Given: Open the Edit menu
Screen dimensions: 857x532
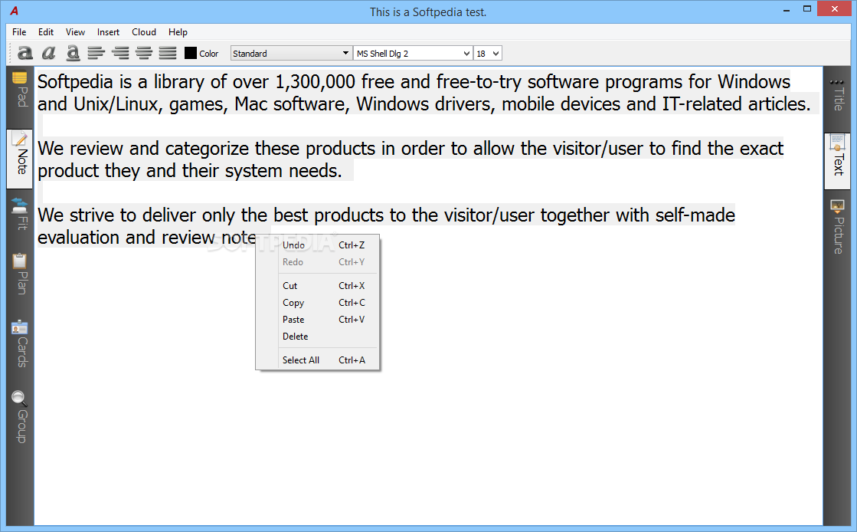Looking at the screenshot, I should 46,31.
